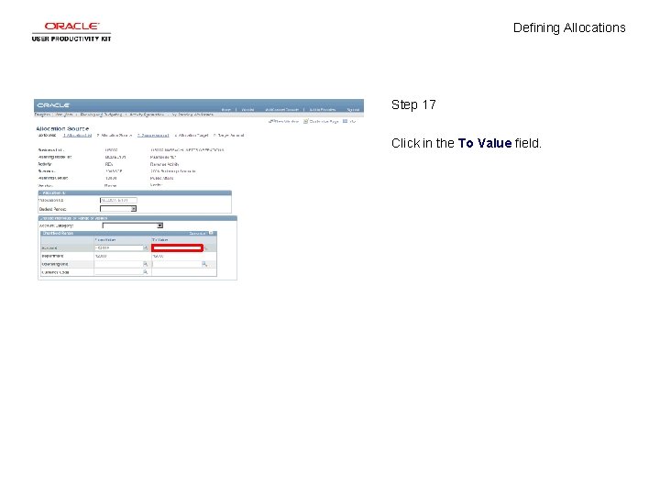Click the Customize link in ChartField Range grid
Image resolution: width=660 pixels, height=495 pixels.
pos(197,233)
